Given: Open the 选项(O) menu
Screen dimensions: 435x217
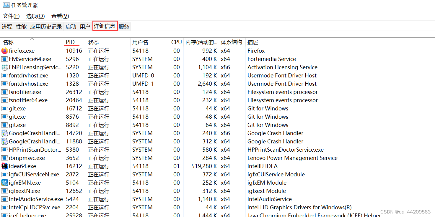Looking at the screenshot, I should coord(35,16).
